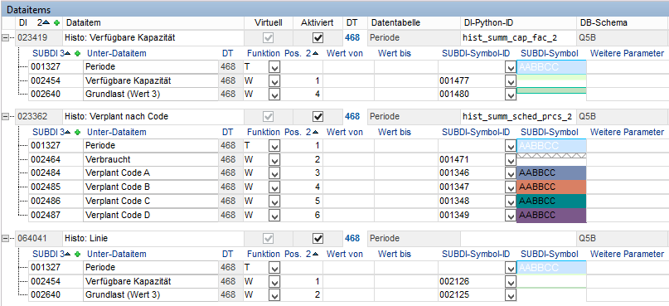Toggle Aktiviert checkbox for Histo: Verplant nach Code
The width and height of the screenshot is (669, 306).
(318, 116)
